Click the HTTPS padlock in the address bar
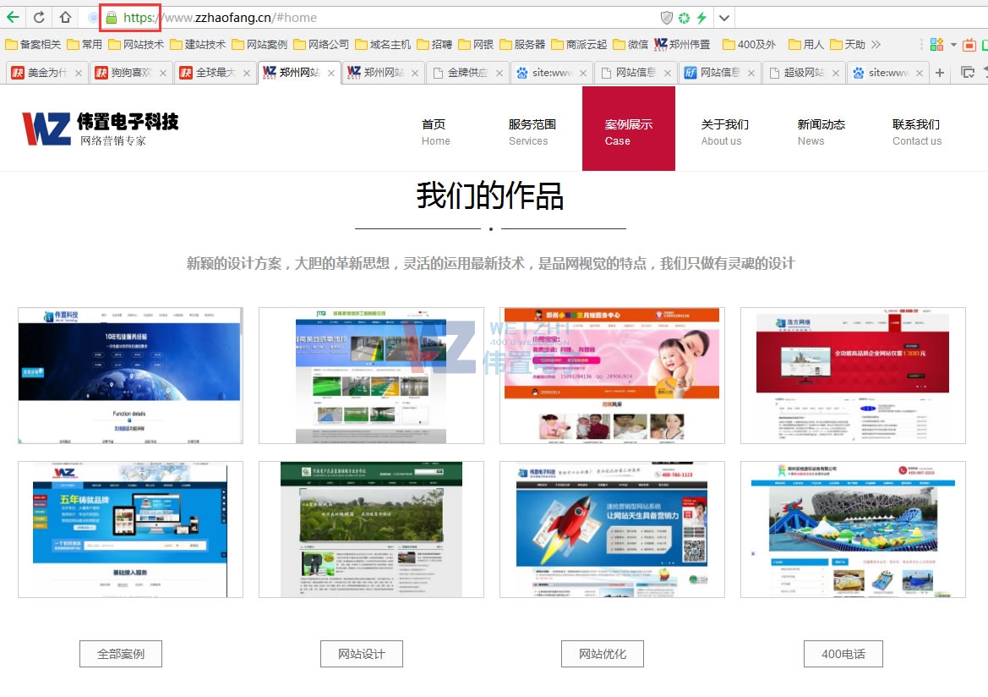The height and width of the screenshot is (697, 988). click(111, 17)
